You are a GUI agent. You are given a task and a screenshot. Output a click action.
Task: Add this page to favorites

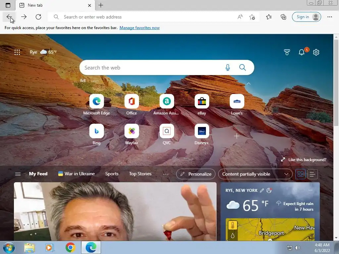252,17
